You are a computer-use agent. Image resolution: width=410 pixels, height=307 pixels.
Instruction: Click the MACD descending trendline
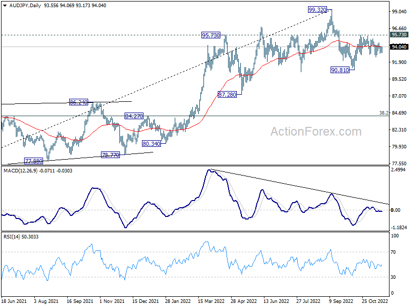click(299, 187)
